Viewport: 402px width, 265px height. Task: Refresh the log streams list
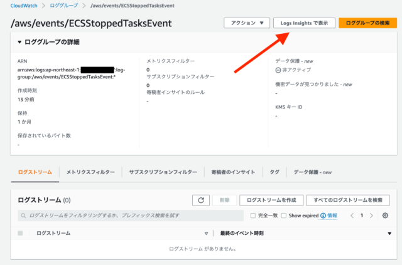coord(201,200)
